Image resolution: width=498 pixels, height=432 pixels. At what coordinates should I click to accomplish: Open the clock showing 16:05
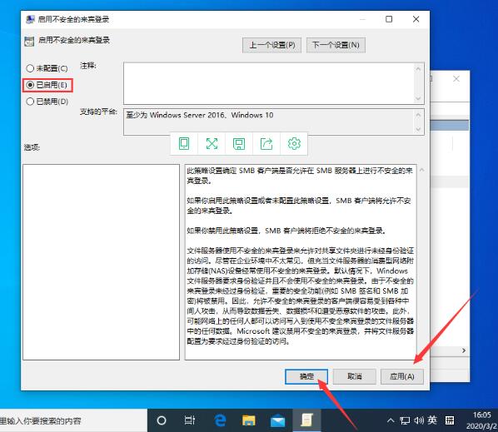[x=481, y=420]
